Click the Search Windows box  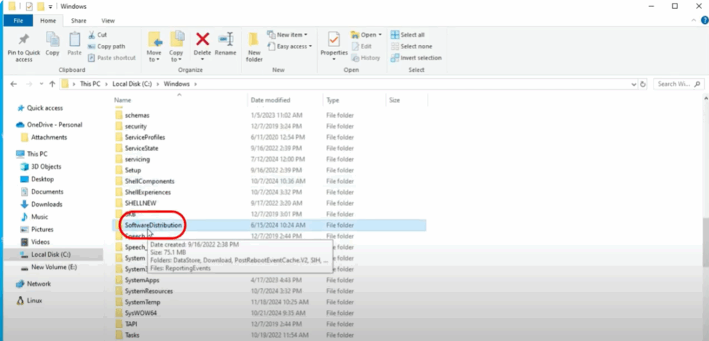(x=679, y=84)
